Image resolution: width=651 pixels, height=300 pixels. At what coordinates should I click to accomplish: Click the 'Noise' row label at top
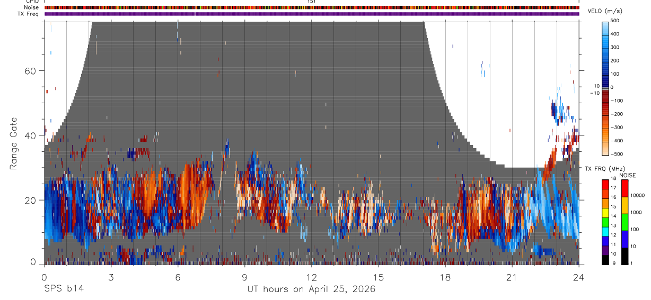31,7
